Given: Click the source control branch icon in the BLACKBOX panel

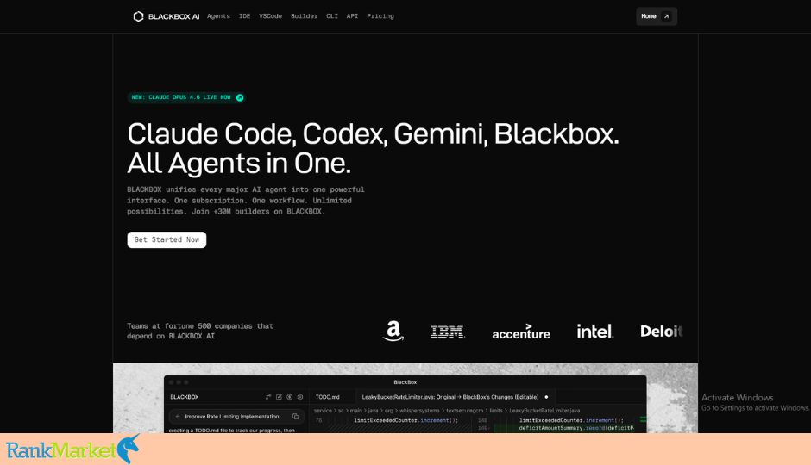Looking at the screenshot, I should (x=268, y=397).
